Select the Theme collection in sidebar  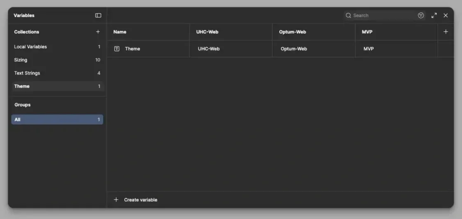(57, 86)
